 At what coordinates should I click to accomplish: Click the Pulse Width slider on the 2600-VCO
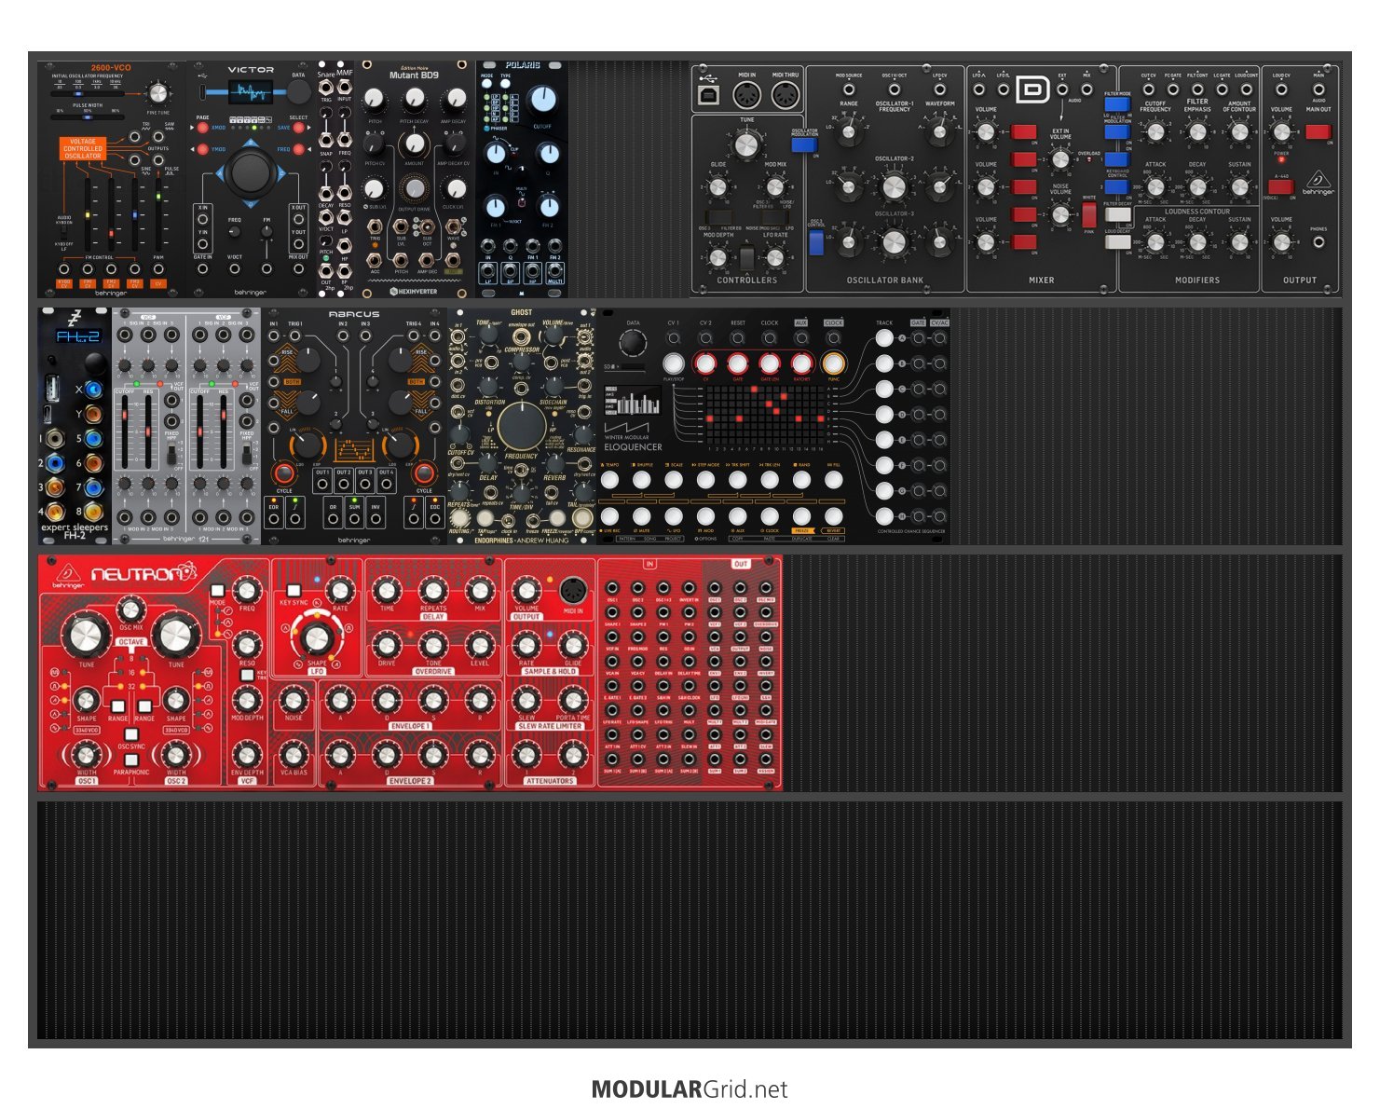[x=89, y=116]
